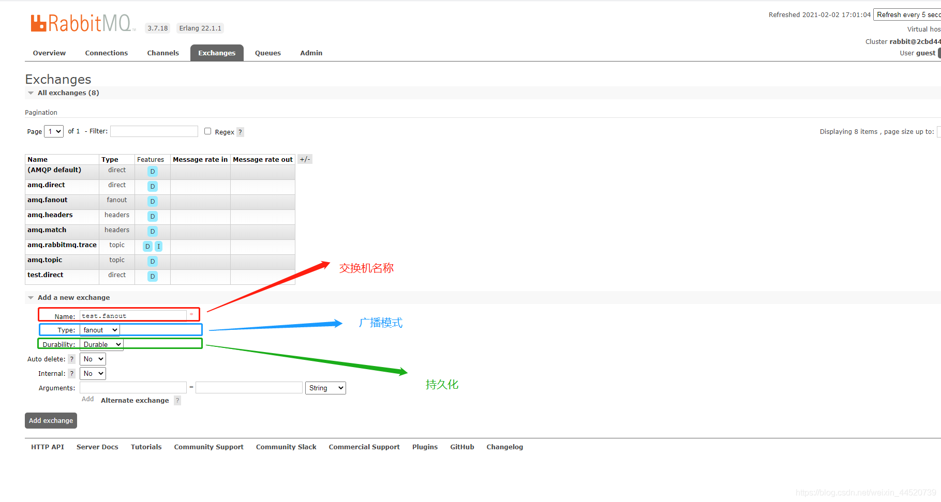Click the D badge for amq.rabbitmq.trace
941x502 pixels.
(147, 247)
